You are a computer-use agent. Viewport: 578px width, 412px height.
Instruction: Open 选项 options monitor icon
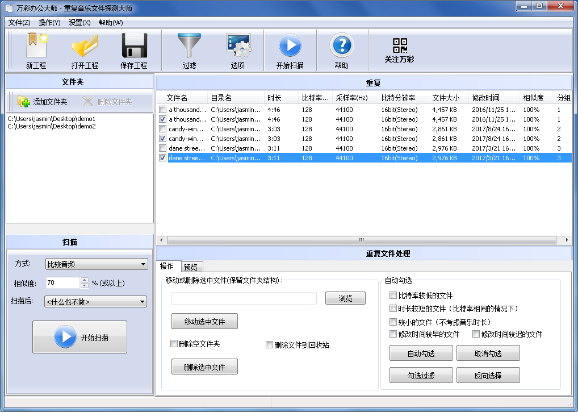tap(238, 45)
